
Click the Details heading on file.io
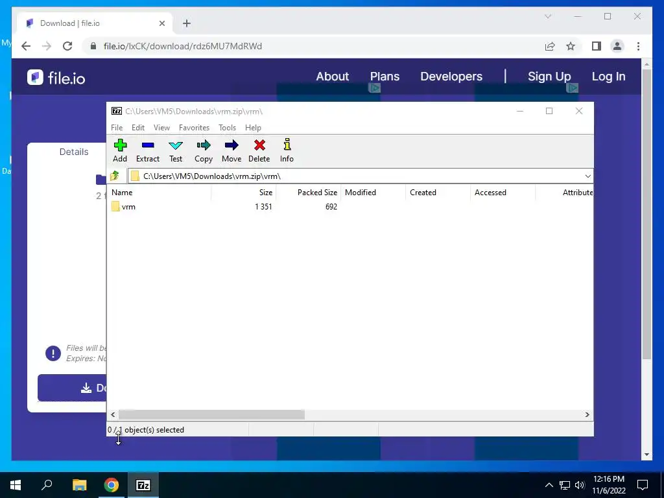[x=74, y=152]
